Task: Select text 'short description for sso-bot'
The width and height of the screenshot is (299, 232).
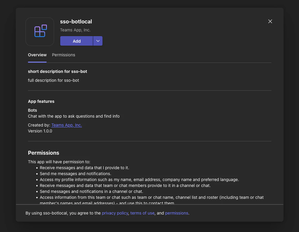Action: [x=57, y=71]
